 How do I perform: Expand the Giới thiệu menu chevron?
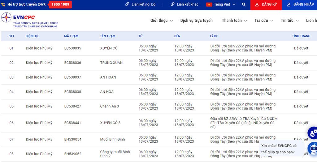pos(172,21)
